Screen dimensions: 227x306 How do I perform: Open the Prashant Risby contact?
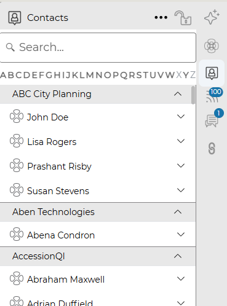click(x=59, y=167)
